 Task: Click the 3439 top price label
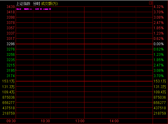11,7
